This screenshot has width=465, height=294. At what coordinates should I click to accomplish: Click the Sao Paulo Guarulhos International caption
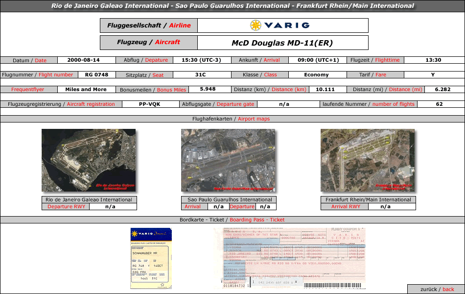click(229, 199)
